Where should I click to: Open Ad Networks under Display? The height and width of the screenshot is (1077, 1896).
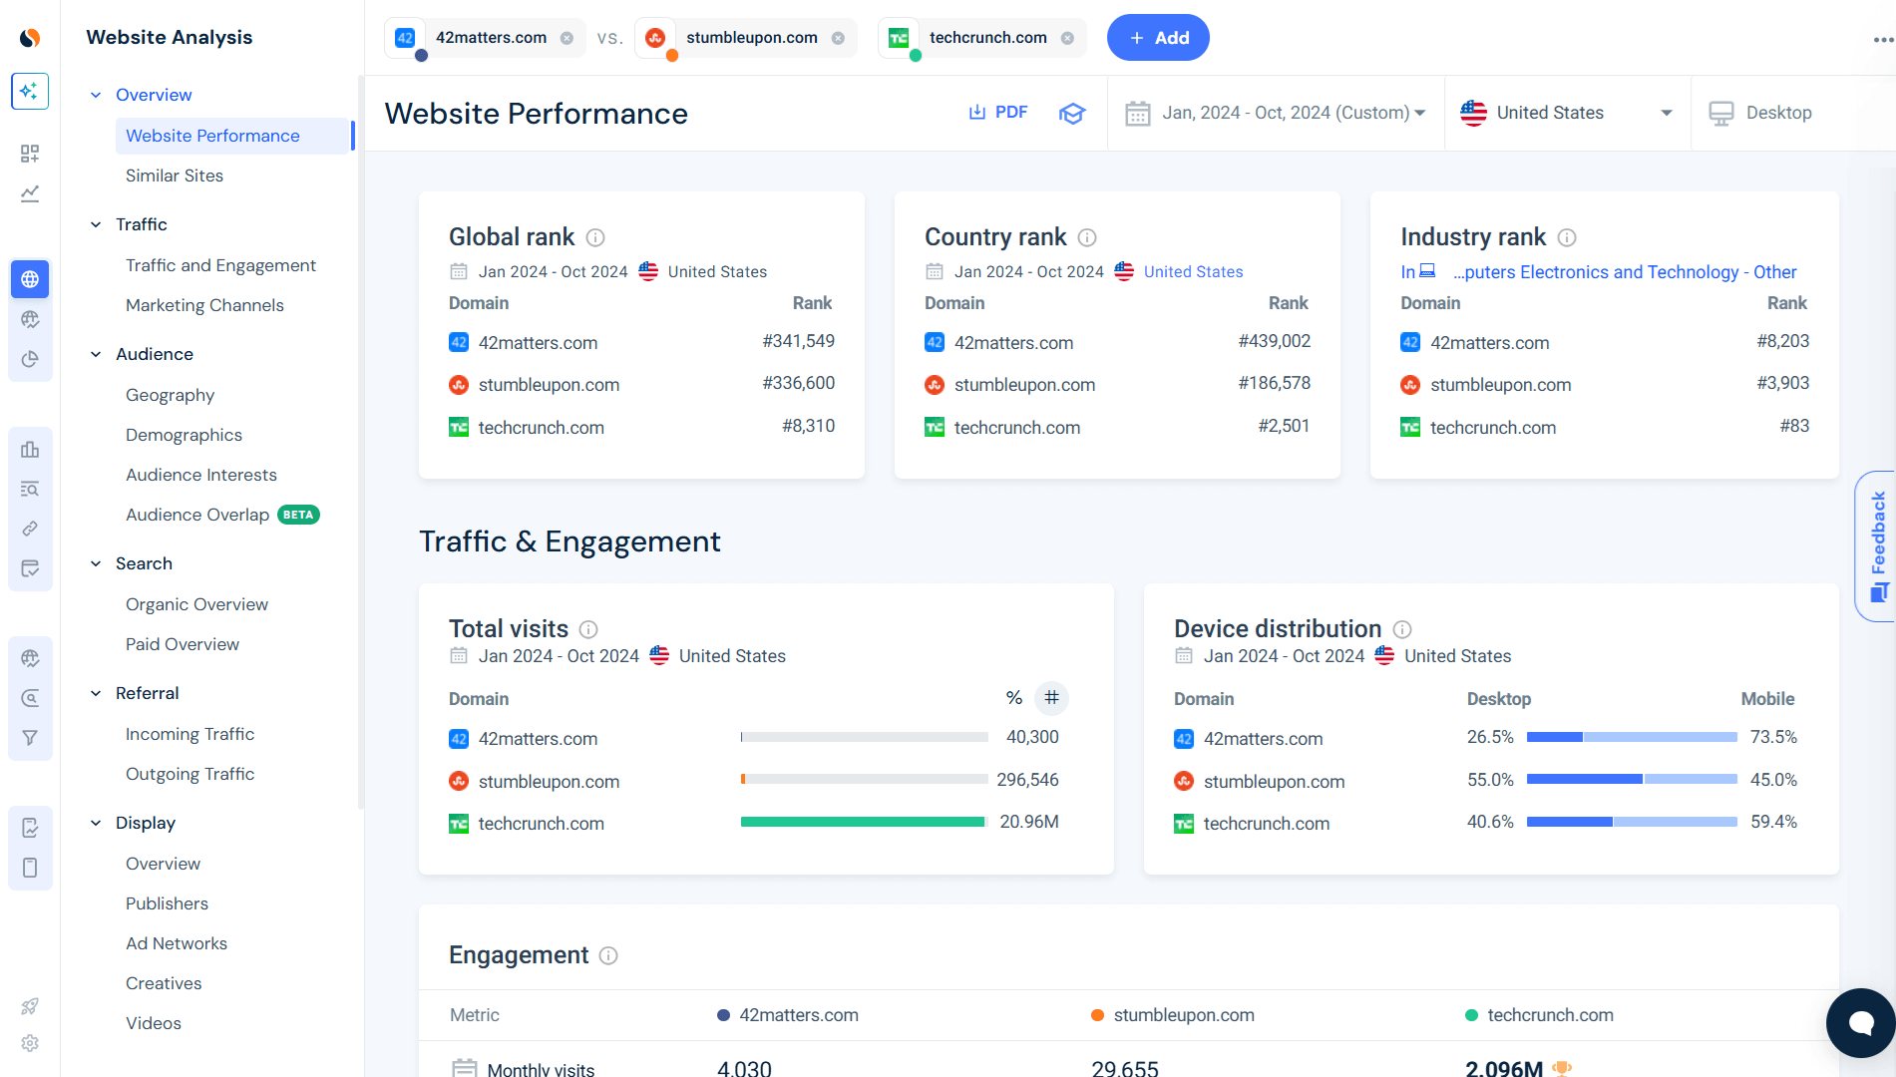pos(177,943)
